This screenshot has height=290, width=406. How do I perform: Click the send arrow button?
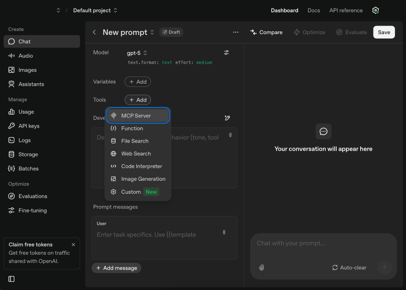coord(384,268)
